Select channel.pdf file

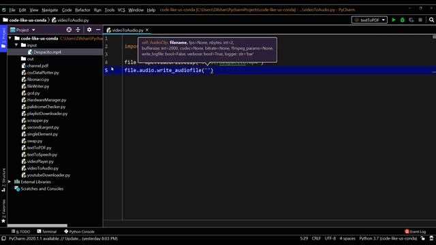coord(38,65)
